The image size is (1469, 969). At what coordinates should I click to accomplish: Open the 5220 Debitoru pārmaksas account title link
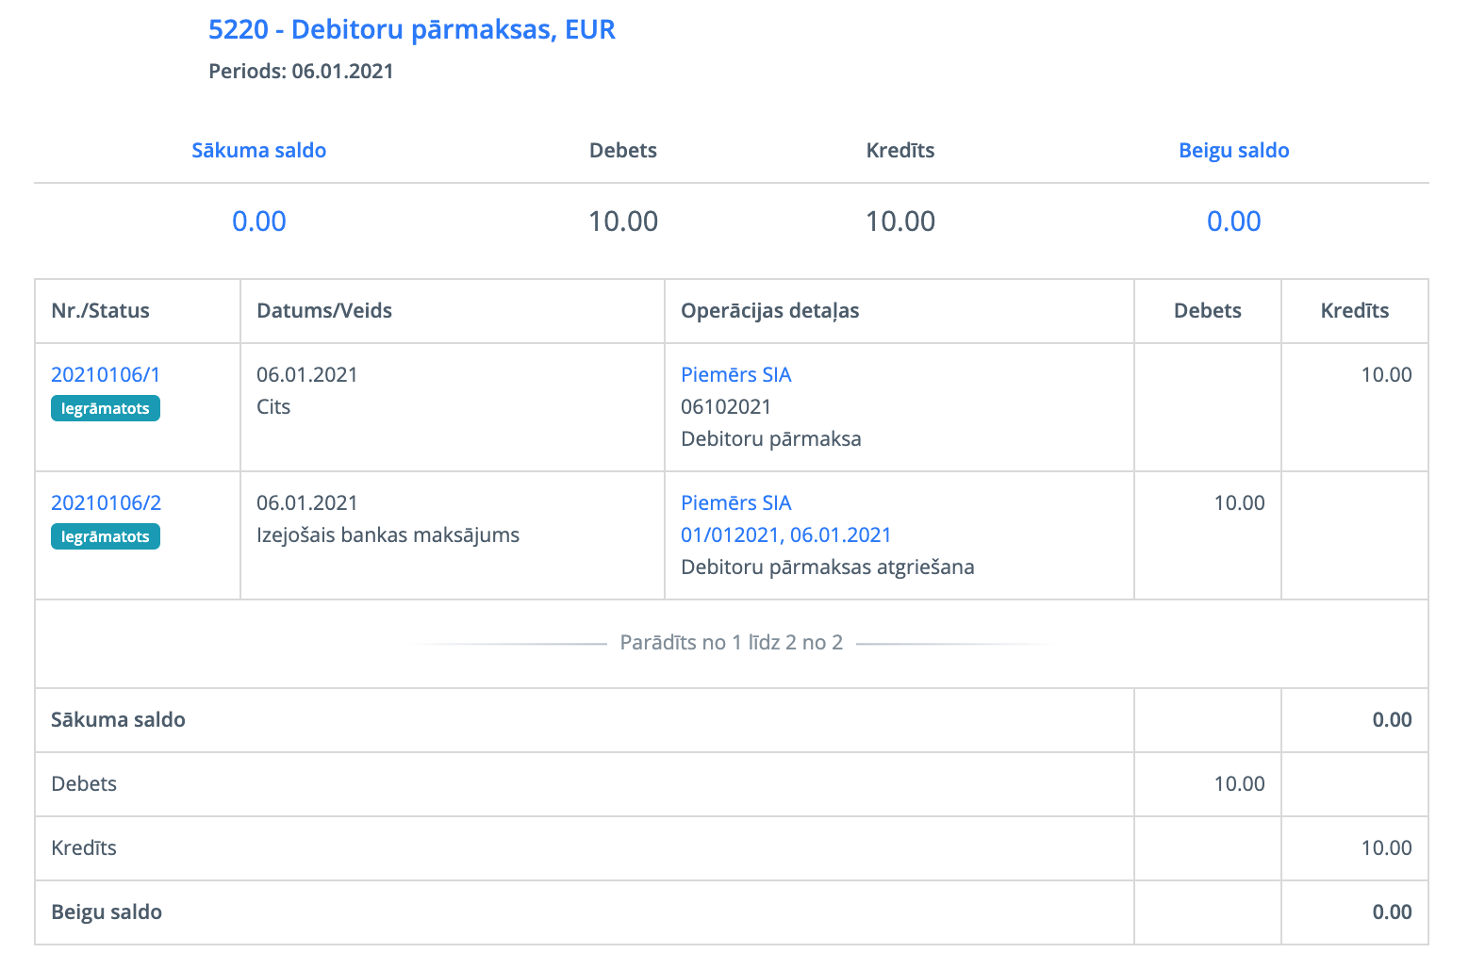coord(411,30)
